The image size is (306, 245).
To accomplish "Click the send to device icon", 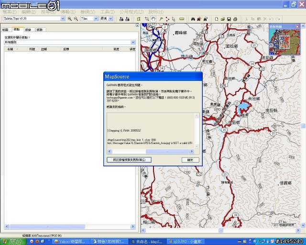I will (x=121, y=19).
